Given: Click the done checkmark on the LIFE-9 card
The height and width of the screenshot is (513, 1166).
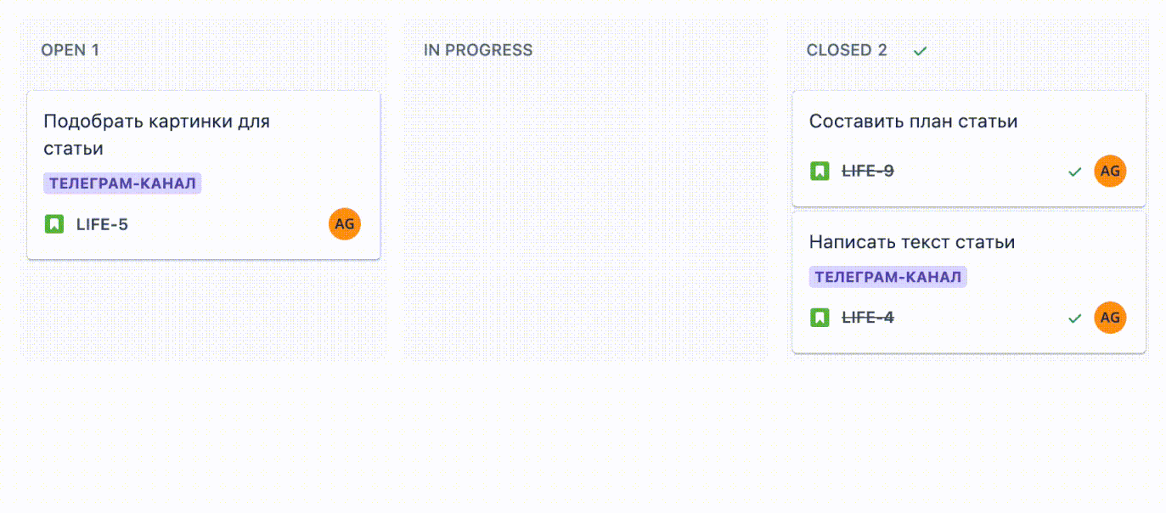Looking at the screenshot, I should (x=1074, y=172).
